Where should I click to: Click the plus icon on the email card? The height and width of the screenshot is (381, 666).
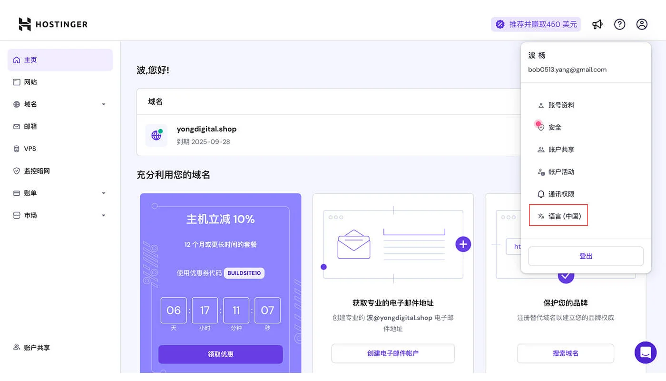(x=463, y=244)
